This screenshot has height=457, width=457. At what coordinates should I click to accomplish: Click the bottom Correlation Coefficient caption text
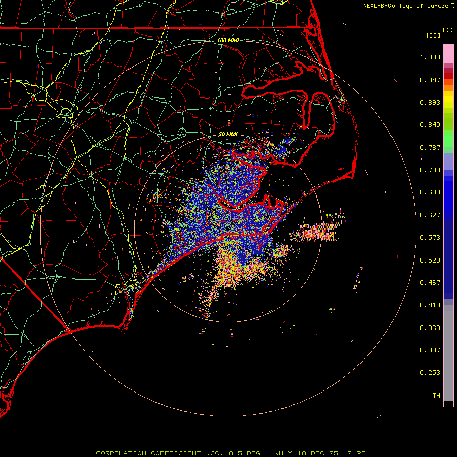tap(231, 453)
